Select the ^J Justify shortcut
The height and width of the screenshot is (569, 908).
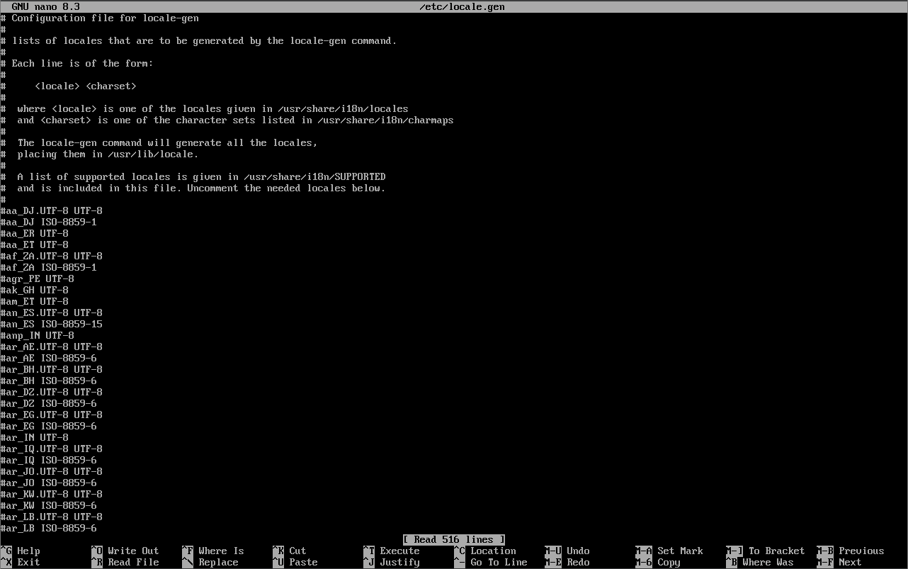391,562
